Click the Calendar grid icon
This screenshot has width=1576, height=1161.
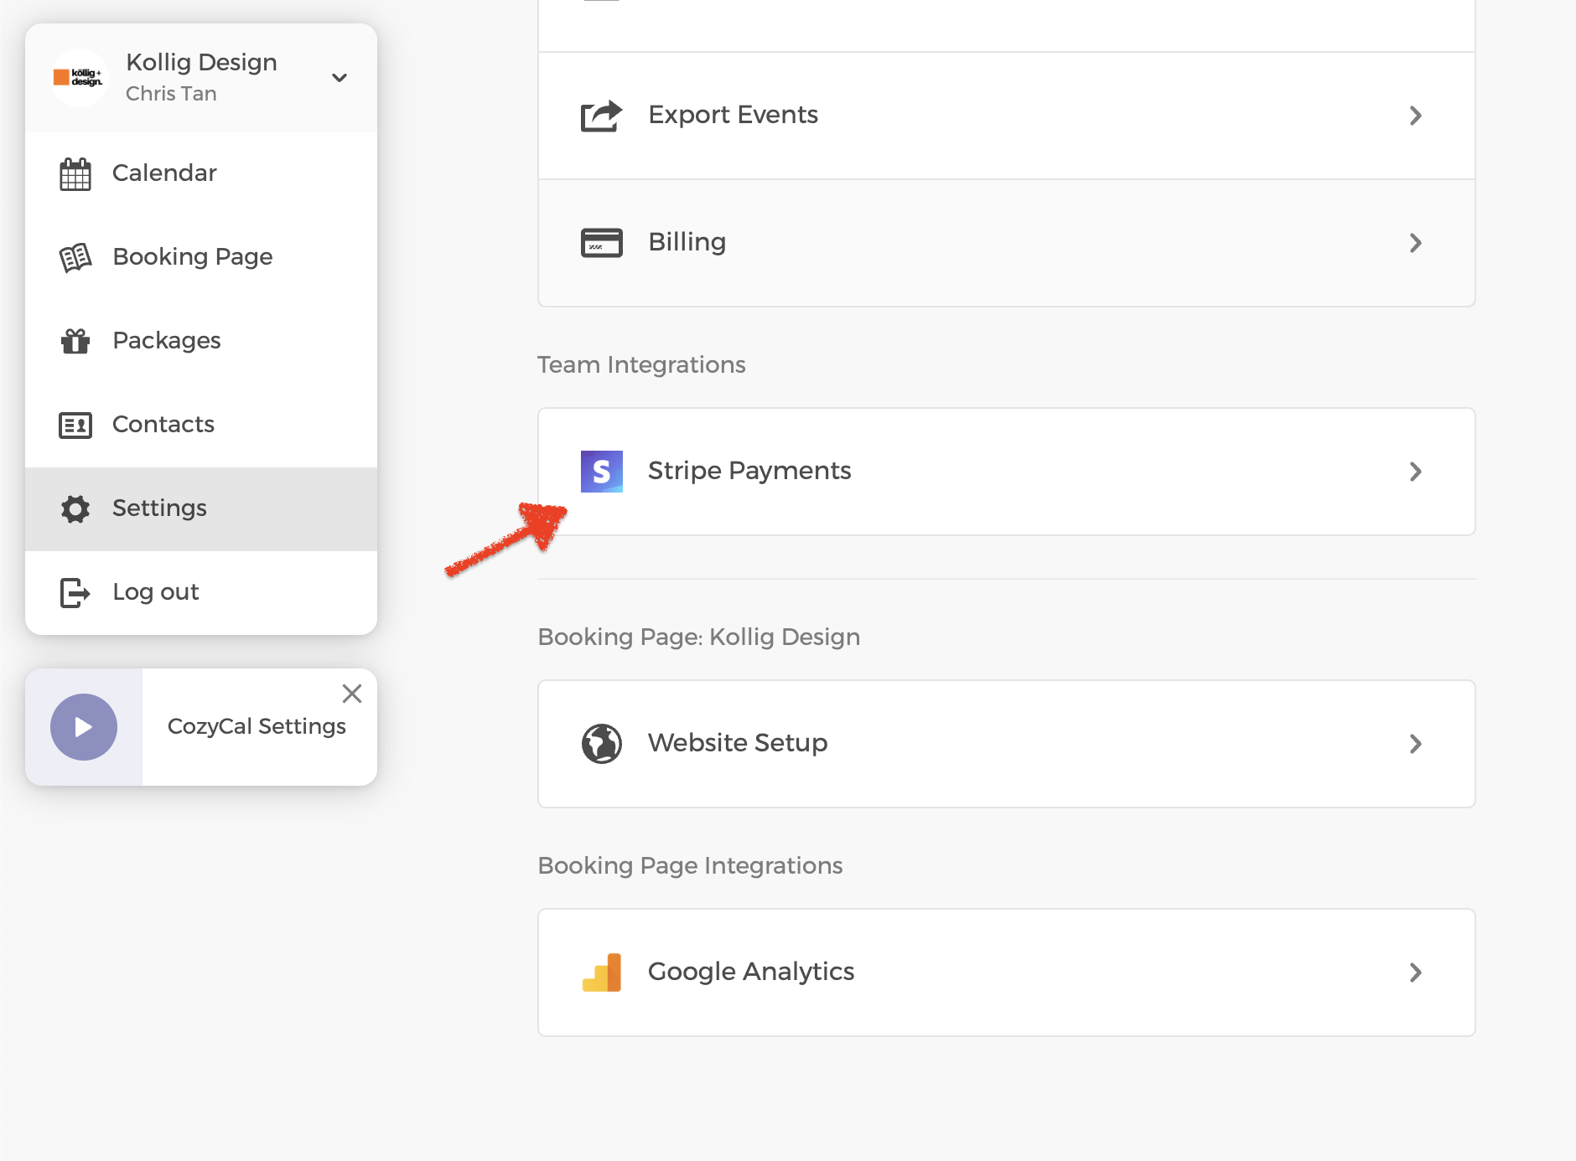tap(75, 174)
